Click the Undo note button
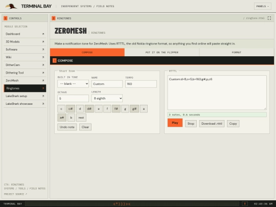The height and width of the screenshot is (207, 276). (67, 127)
